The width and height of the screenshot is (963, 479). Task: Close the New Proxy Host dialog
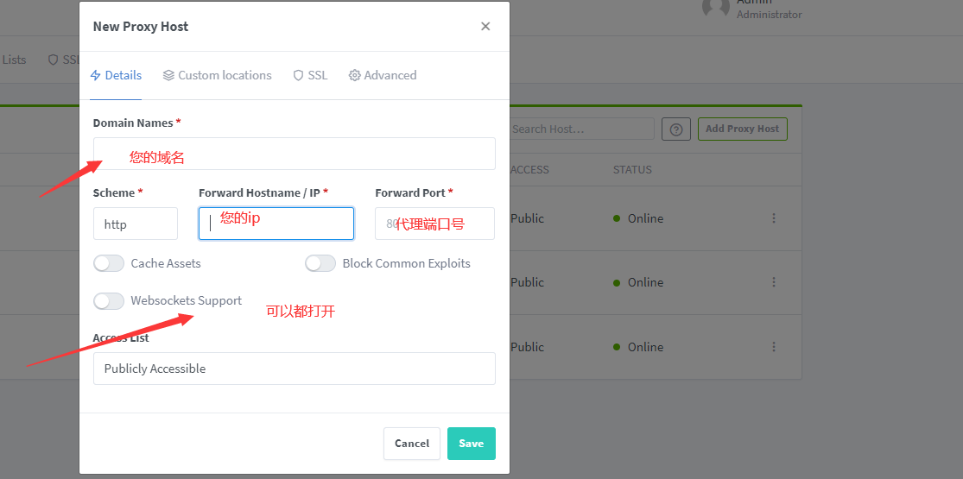pyautogui.click(x=485, y=27)
